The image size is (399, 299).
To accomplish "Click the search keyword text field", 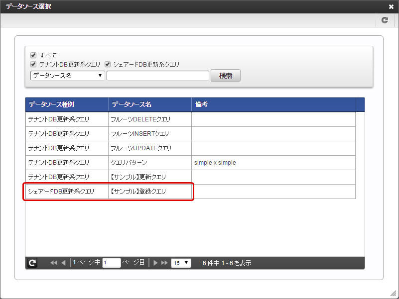I will (x=157, y=76).
